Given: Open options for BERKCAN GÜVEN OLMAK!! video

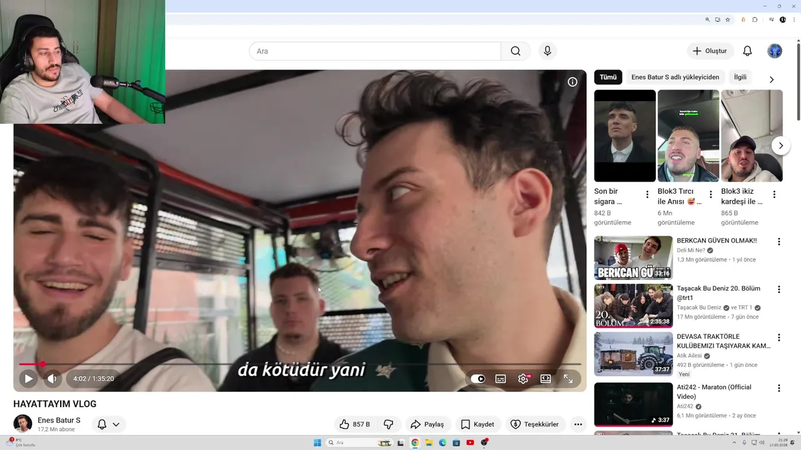Looking at the screenshot, I should click(x=779, y=242).
